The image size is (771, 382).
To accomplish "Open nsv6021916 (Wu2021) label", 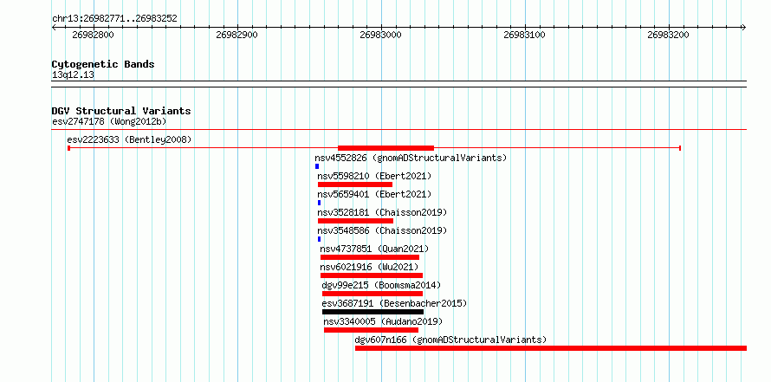I will (369, 267).
